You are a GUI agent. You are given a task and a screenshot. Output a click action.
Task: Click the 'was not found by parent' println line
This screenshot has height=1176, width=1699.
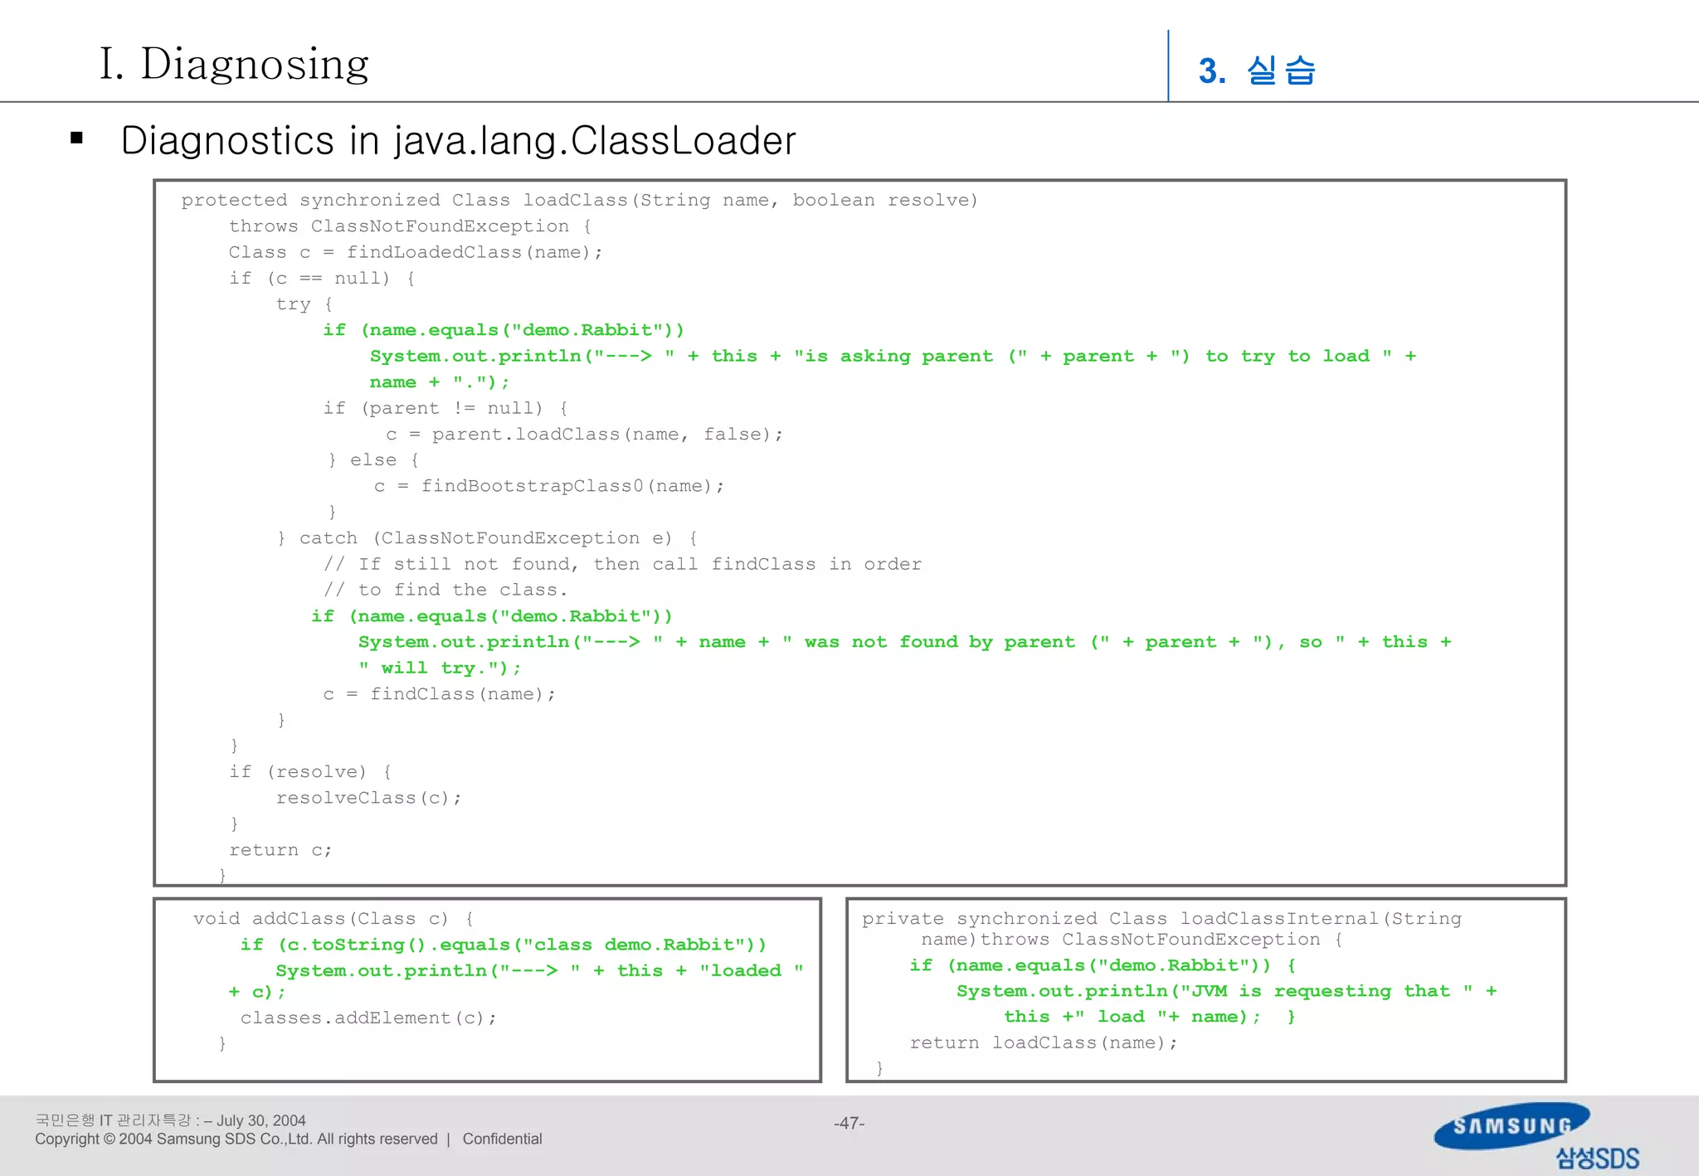coord(904,642)
